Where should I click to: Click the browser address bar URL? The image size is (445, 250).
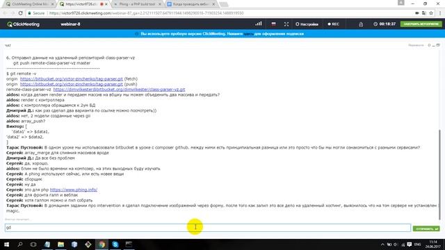146,13
